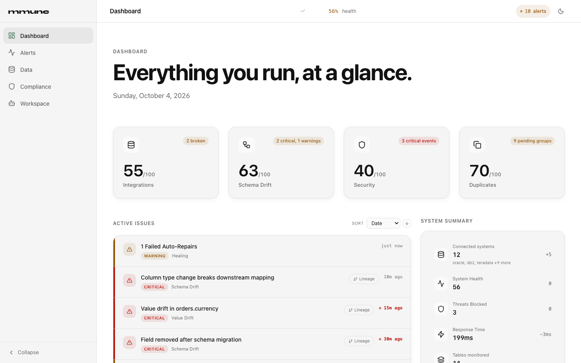The height and width of the screenshot is (363, 581).
Task: Toggle dark mode with the moon icon
Action: click(561, 11)
